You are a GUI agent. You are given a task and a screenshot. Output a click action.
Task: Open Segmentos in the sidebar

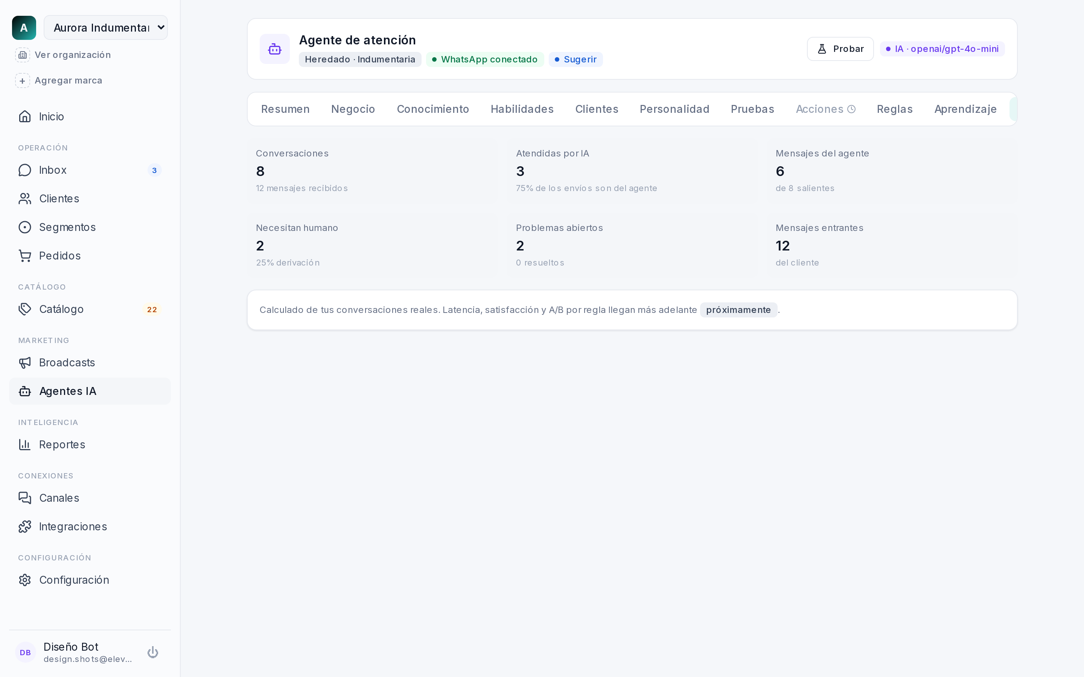pyautogui.click(x=90, y=228)
